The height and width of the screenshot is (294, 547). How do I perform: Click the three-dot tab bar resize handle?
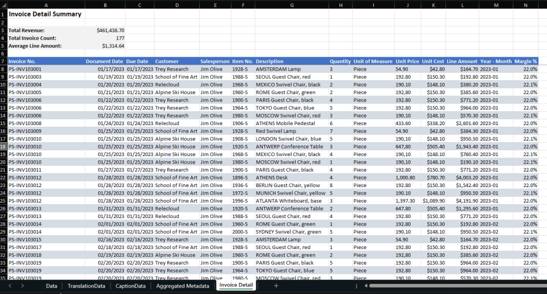(356, 286)
